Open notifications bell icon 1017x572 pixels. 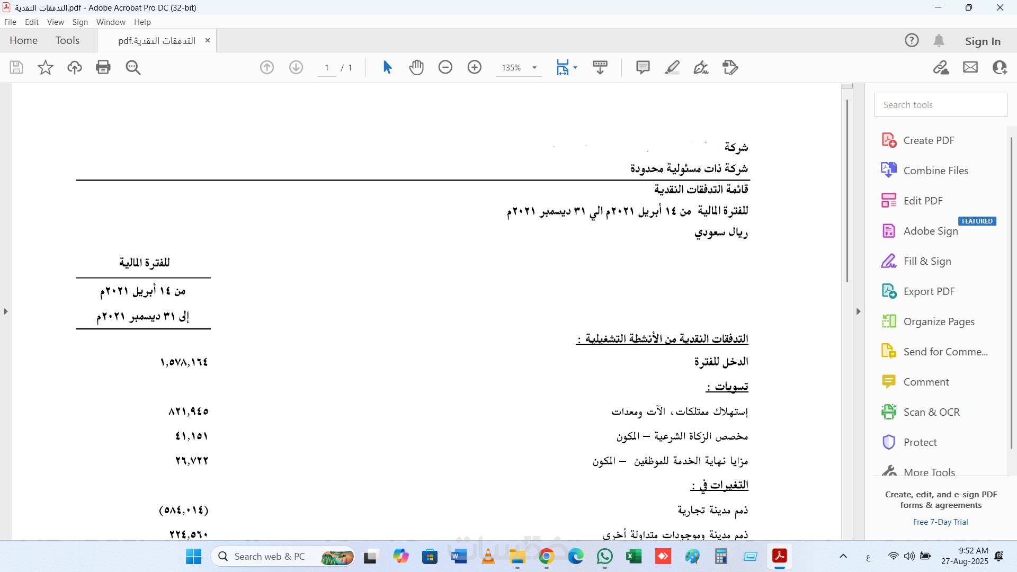[x=939, y=41]
